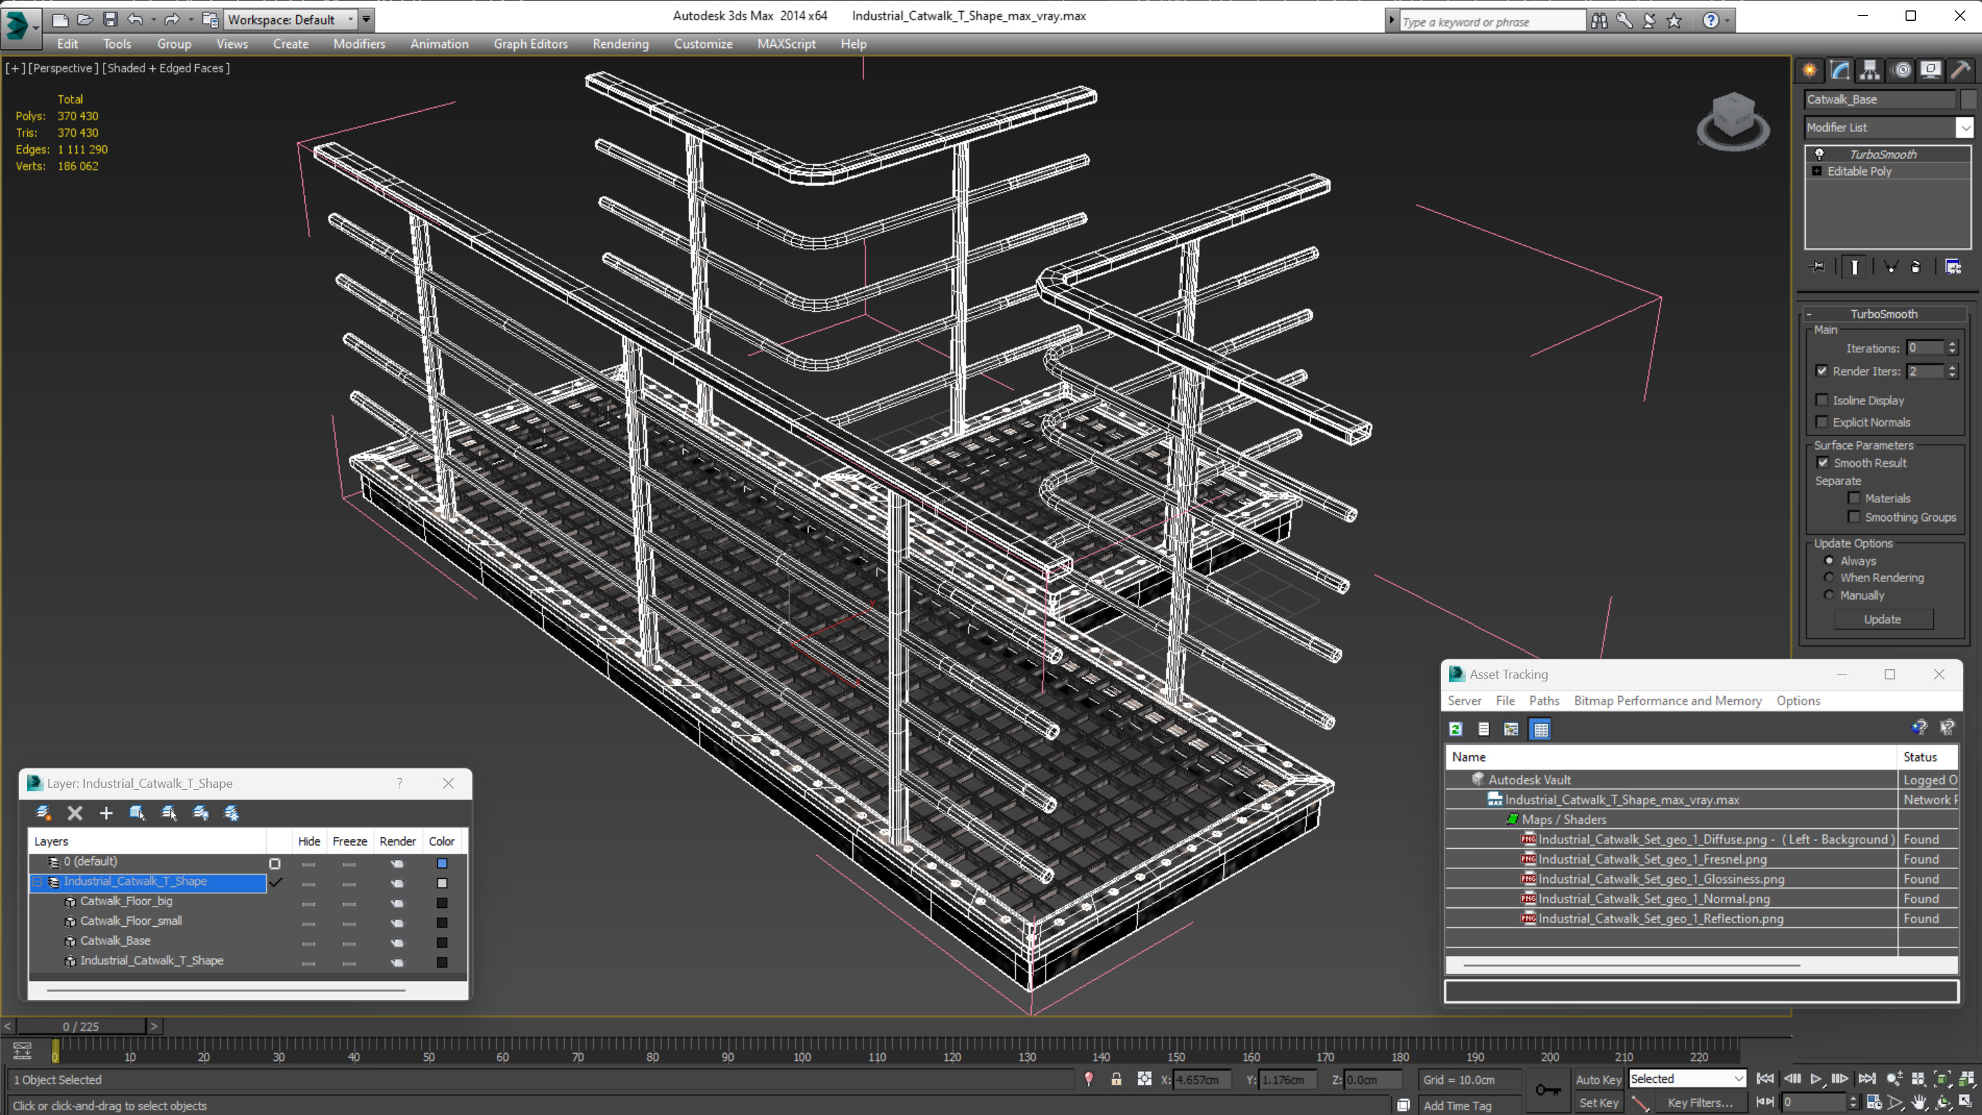The height and width of the screenshot is (1115, 1982).
Task: Click the Update button in TurboSmooth
Action: point(1882,619)
